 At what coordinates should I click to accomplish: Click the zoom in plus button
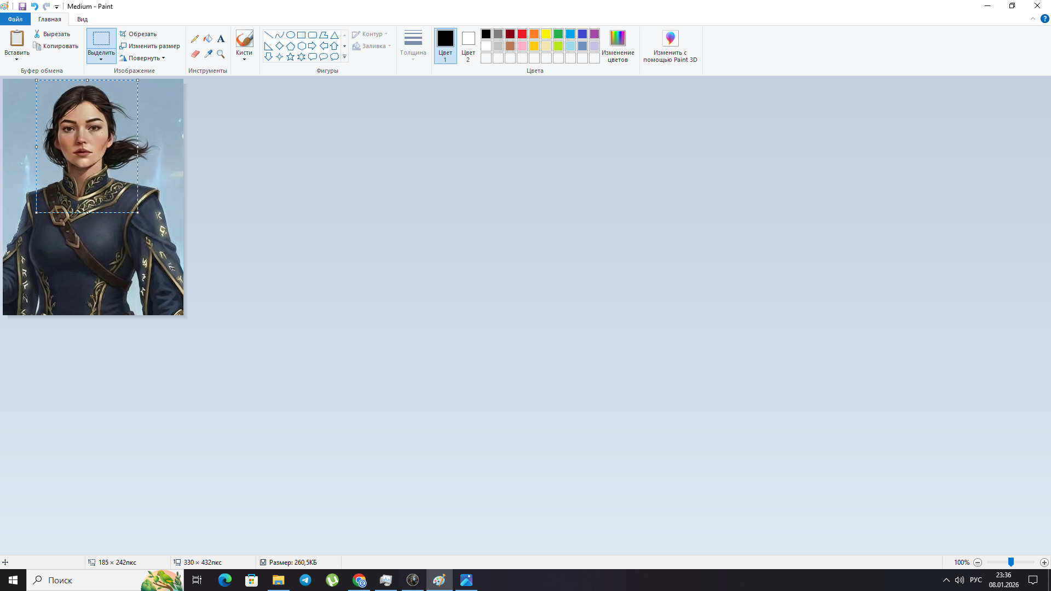pos(1044,563)
